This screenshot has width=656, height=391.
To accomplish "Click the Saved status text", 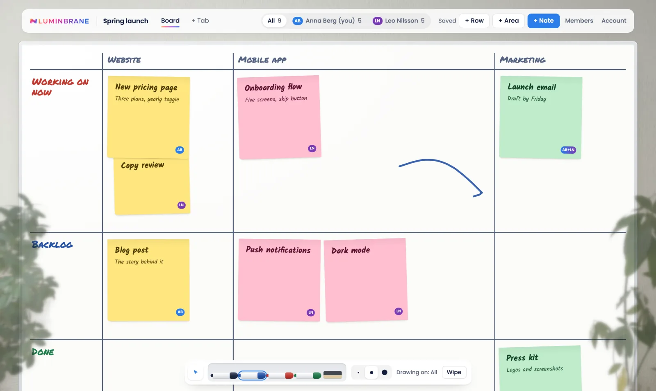I will pos(447,20).
